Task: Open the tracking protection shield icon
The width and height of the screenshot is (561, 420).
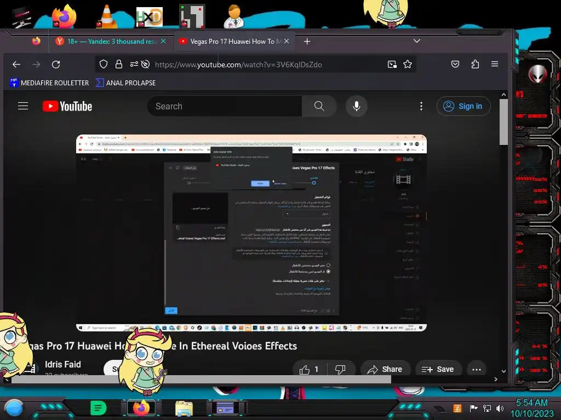Action: (x=104, y=65)
